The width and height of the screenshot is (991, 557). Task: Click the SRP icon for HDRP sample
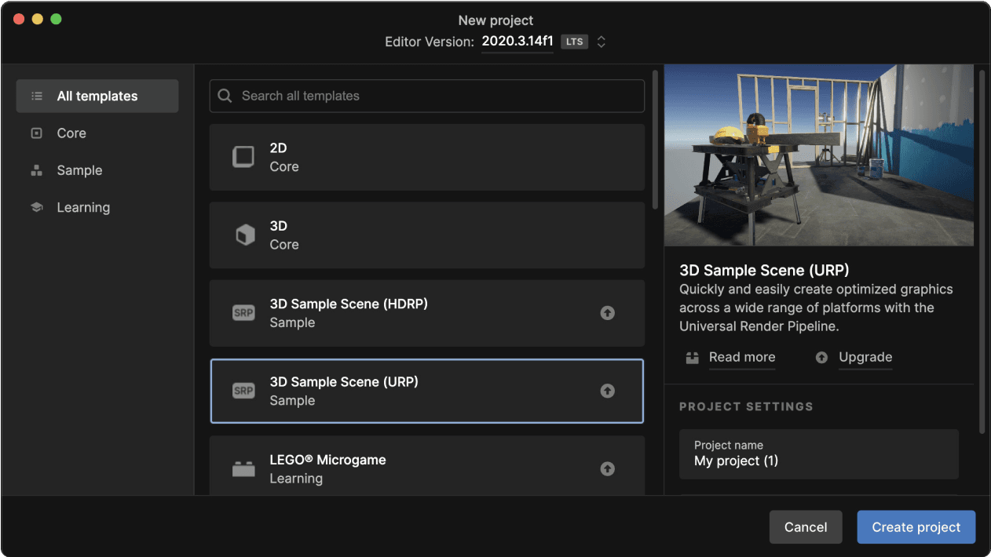click(243, 313)
